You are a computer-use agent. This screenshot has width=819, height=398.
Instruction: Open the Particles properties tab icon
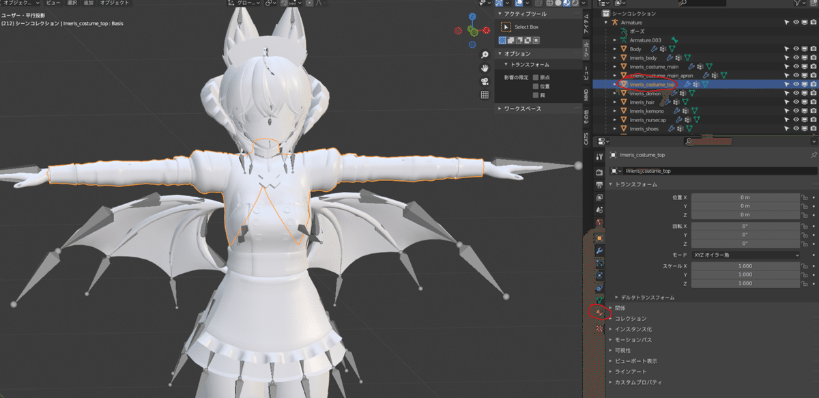pyautogui.click(x=599, y=262)
